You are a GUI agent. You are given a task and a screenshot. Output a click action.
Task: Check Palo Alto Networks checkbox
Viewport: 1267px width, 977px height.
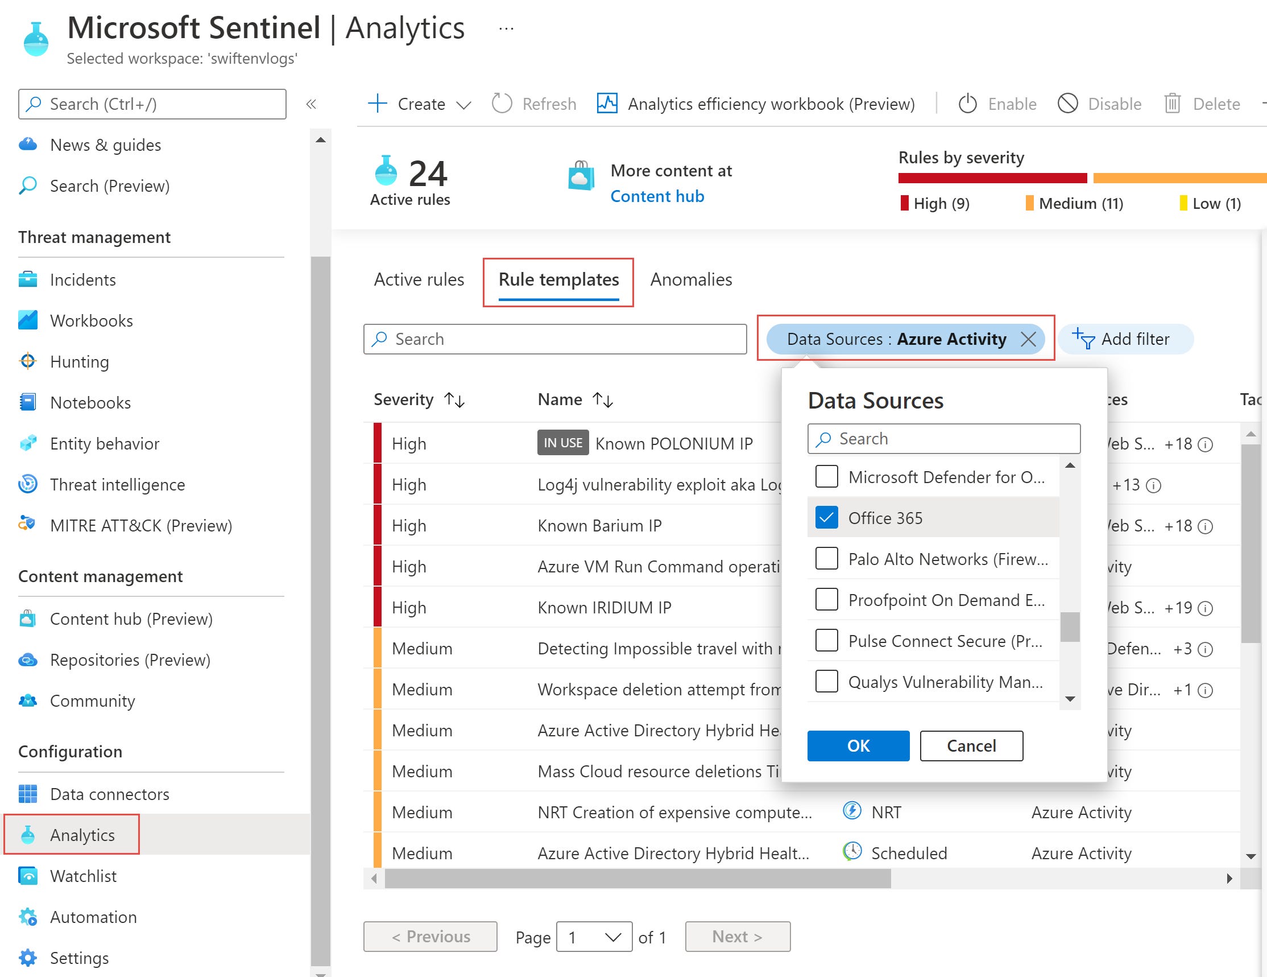coord(827,558)
